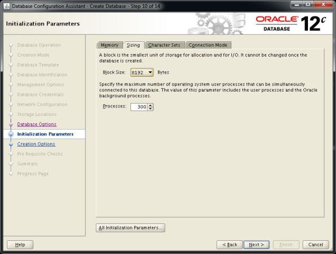This screenshot has width=336, height=254.
Task: Click the Database Credentials step
Action: 40,95
